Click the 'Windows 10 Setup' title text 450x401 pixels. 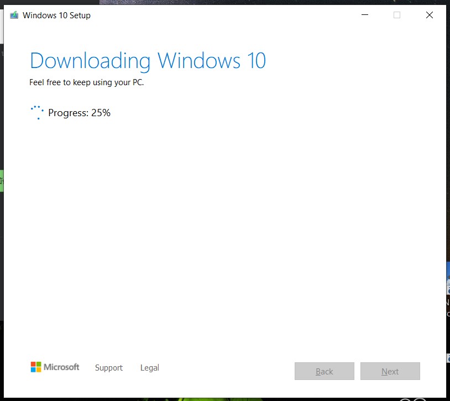(56, 15)
